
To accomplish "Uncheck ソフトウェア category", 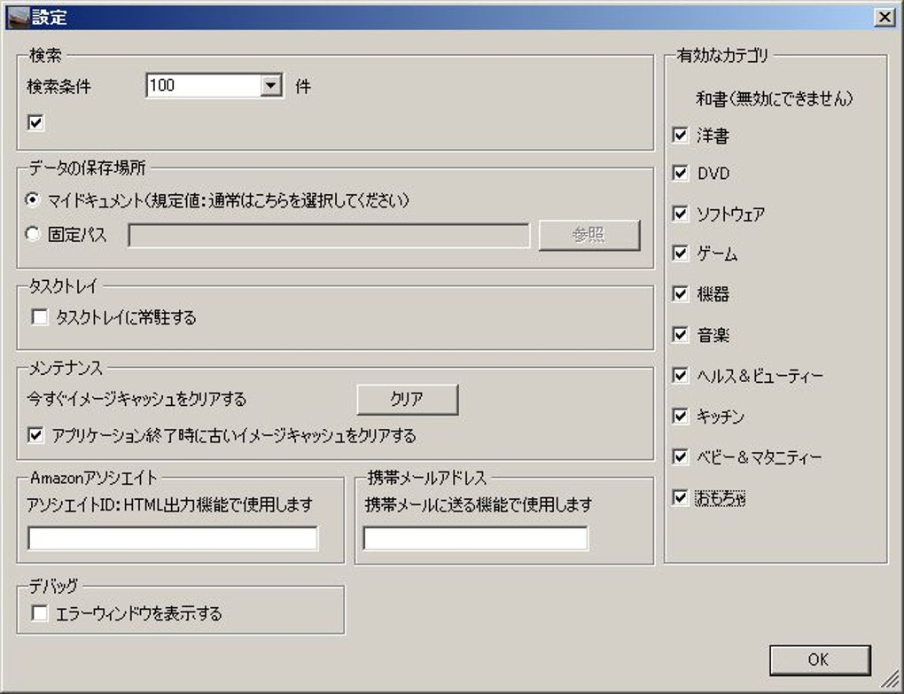I will coord(680,214).
